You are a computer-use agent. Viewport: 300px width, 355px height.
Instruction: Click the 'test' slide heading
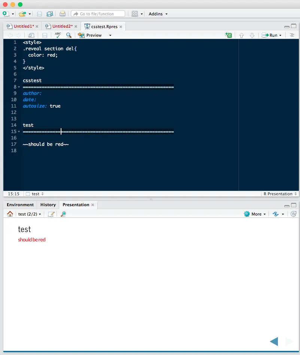click(x=24, y=229)
